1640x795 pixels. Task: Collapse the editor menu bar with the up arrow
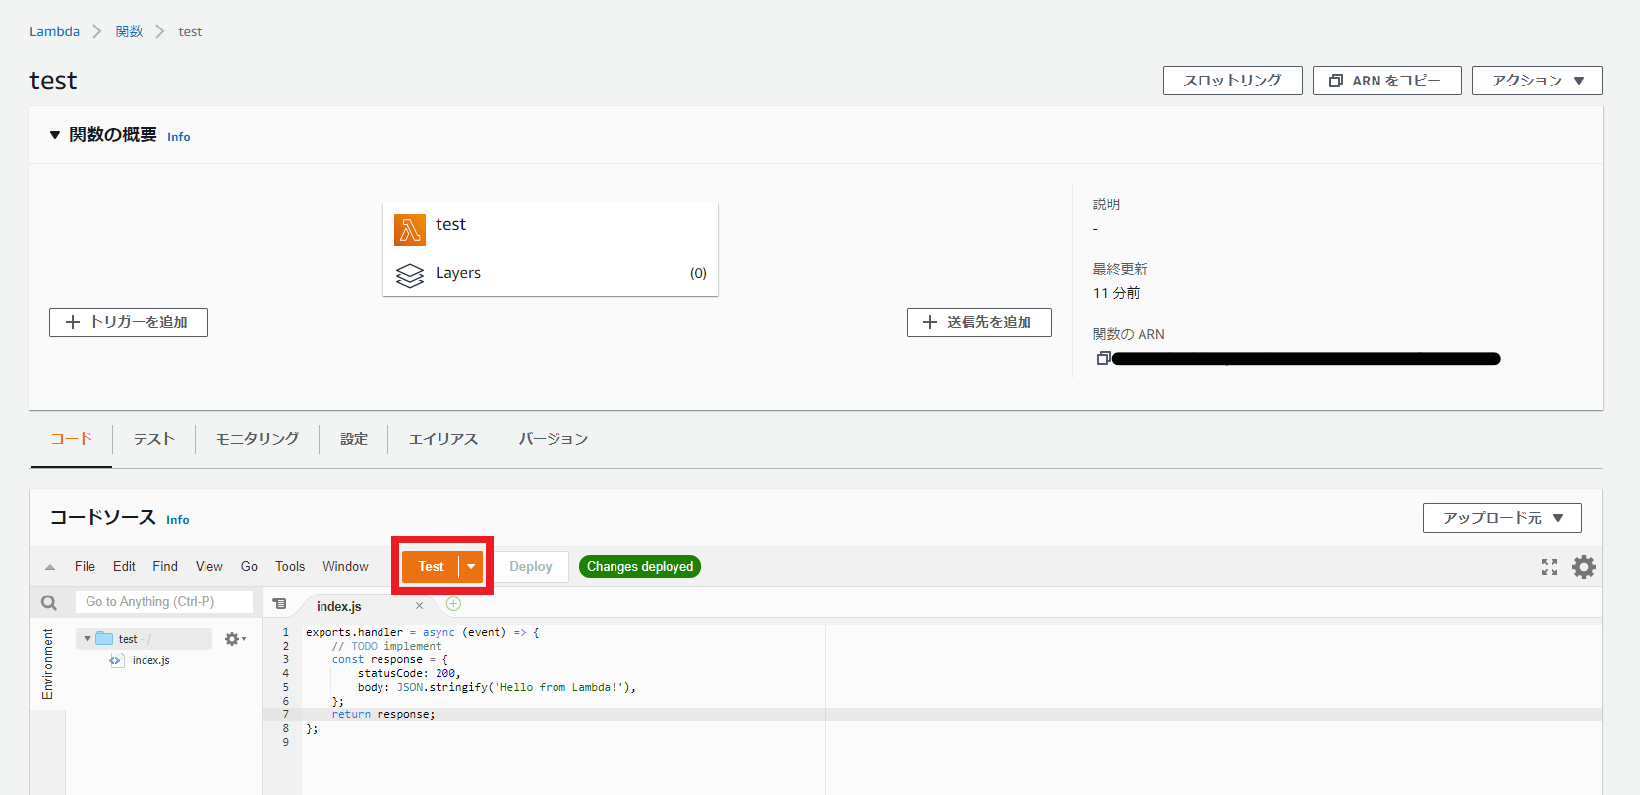point(49,567)
